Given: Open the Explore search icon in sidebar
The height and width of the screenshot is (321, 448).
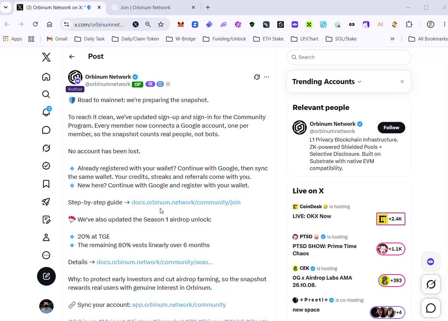Looking at the screenshot, I should click(x=46, y=94).
